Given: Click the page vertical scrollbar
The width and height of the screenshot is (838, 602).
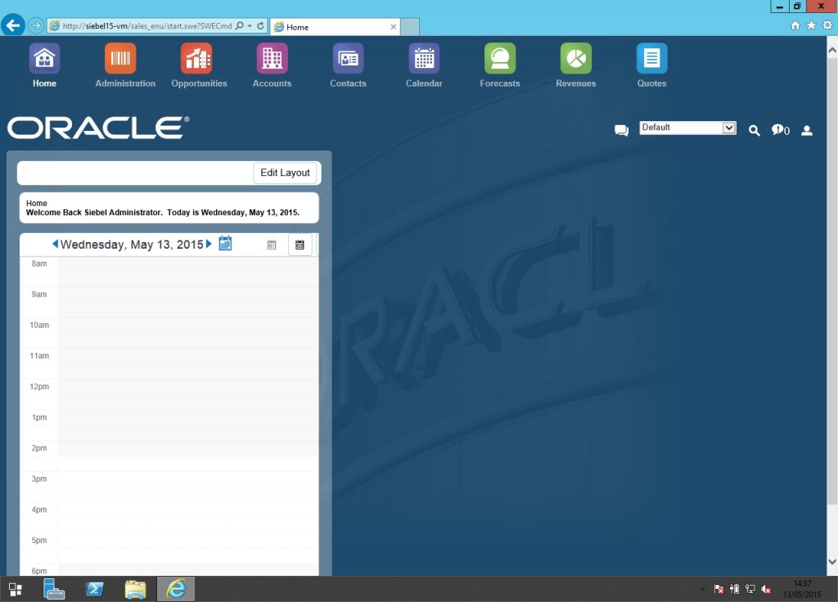Looking at the screenshot, I should point(832,280).
